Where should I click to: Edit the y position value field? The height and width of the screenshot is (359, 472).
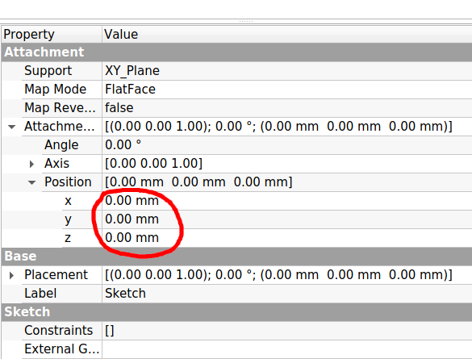(287, 219)
